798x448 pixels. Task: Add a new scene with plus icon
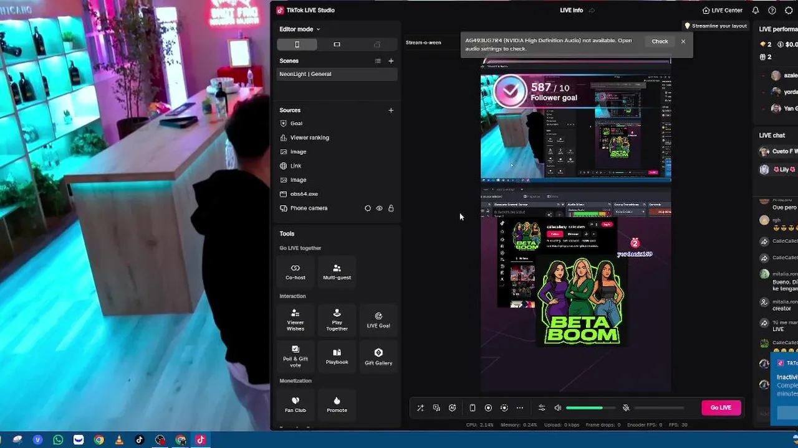click(x=391, y=61)
